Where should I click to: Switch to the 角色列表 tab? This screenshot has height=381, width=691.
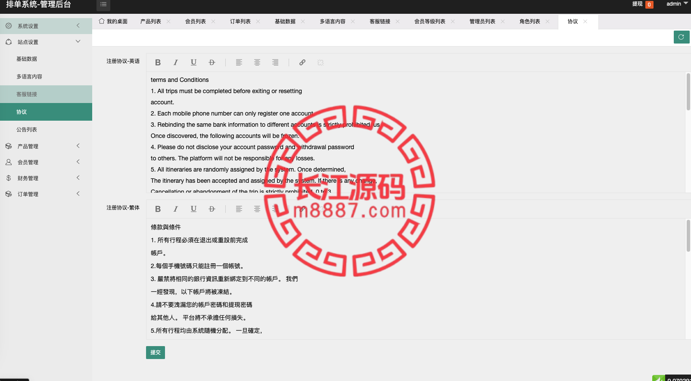[530, 22]
